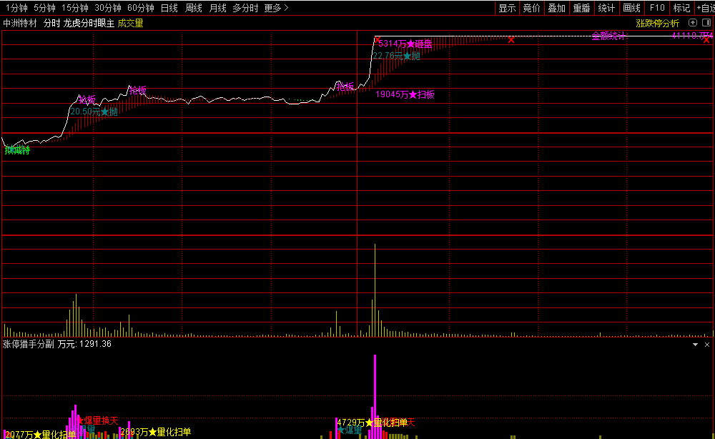
Task: Click the 金额统计 label
Action: point(608,36)
